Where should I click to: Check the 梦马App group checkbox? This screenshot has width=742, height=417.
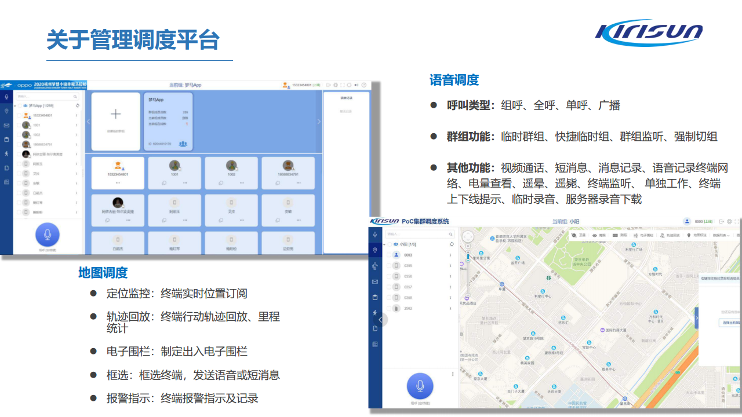tap(19, 106)
